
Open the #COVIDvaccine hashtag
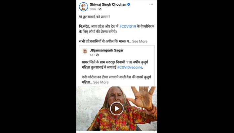130,68
